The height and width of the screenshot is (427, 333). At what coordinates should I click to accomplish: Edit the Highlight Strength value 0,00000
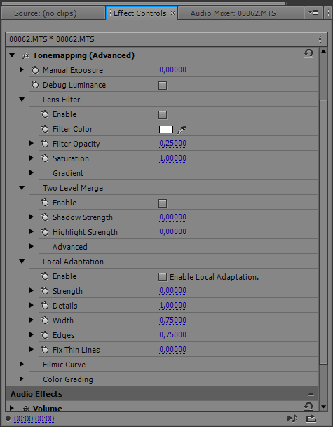click(173, 232)
